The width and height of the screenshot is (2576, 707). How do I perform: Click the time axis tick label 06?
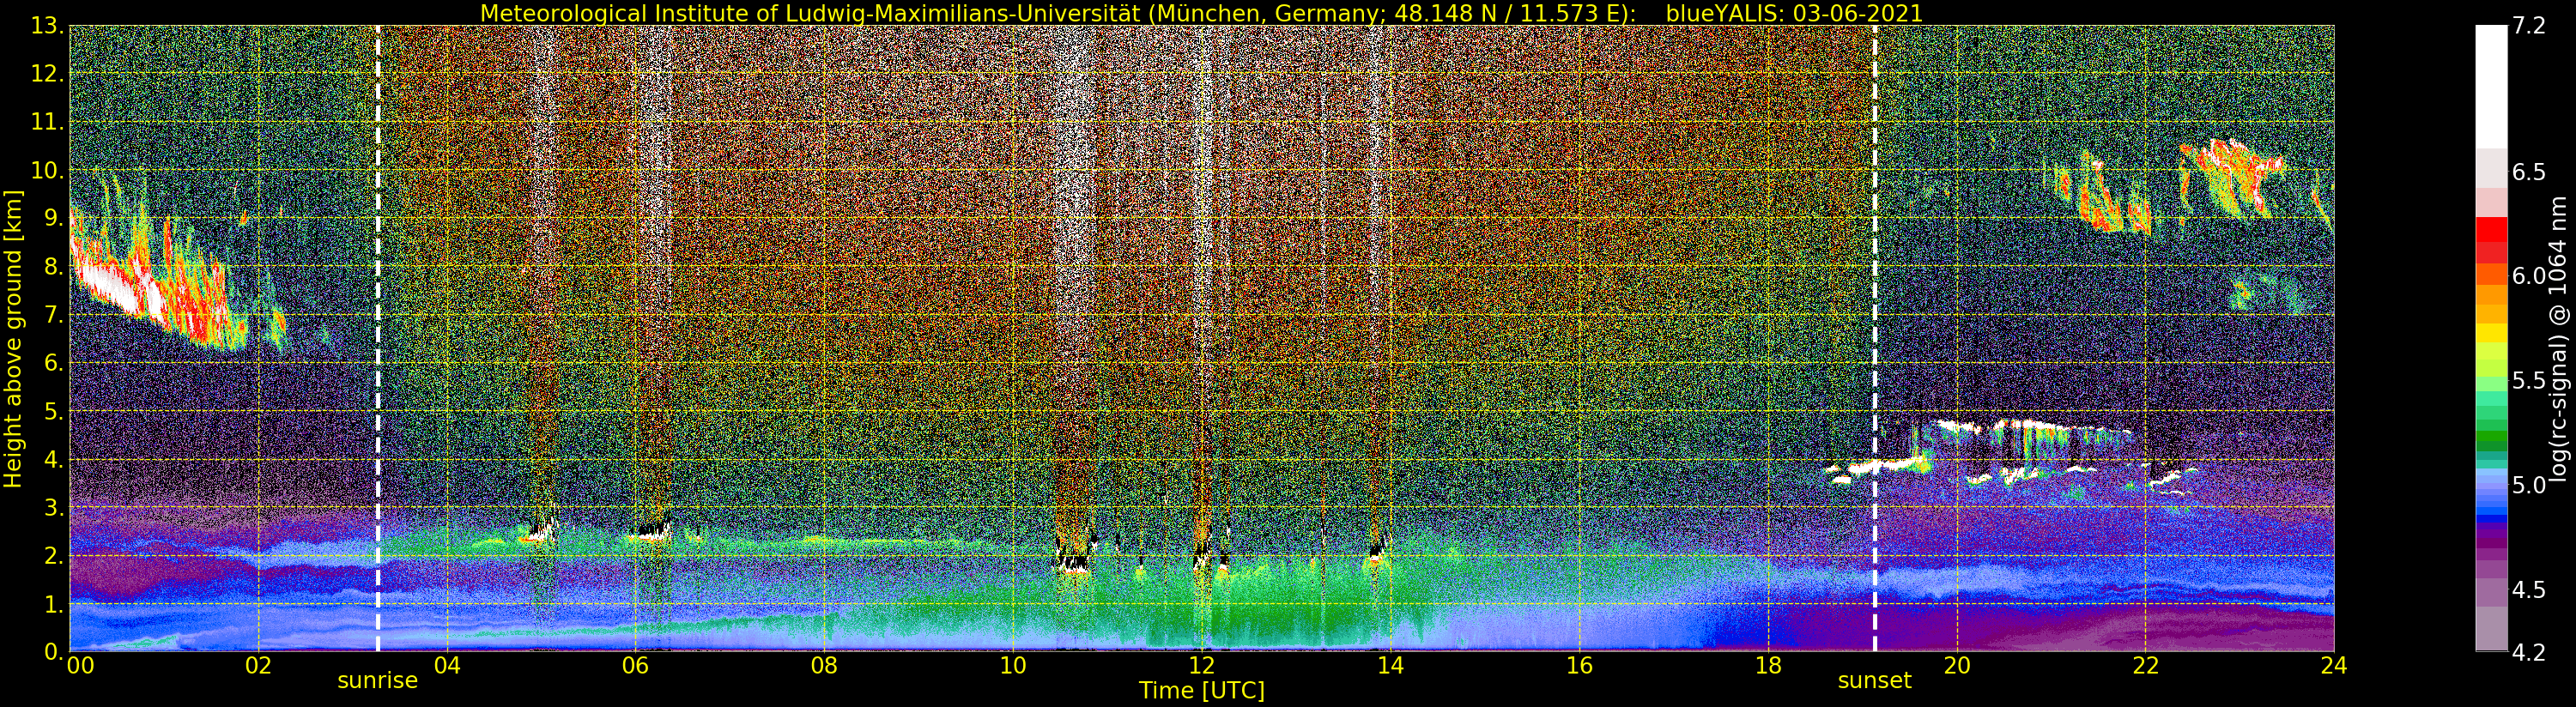click(635, 666)
